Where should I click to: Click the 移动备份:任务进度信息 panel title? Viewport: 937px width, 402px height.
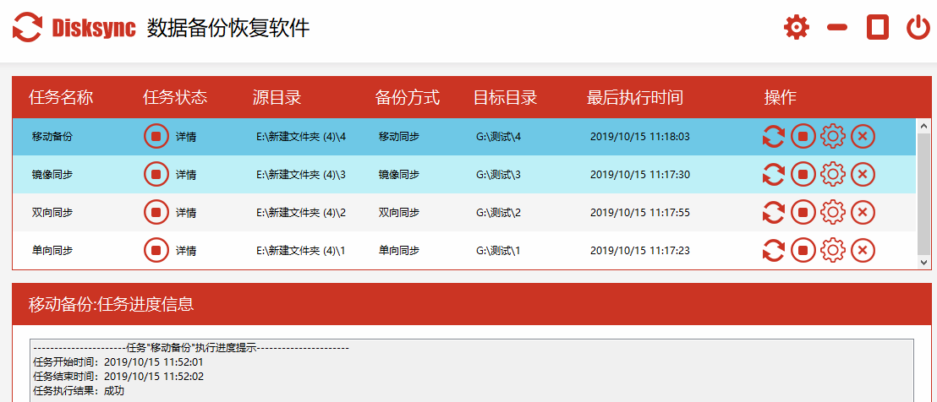point(111,304)
